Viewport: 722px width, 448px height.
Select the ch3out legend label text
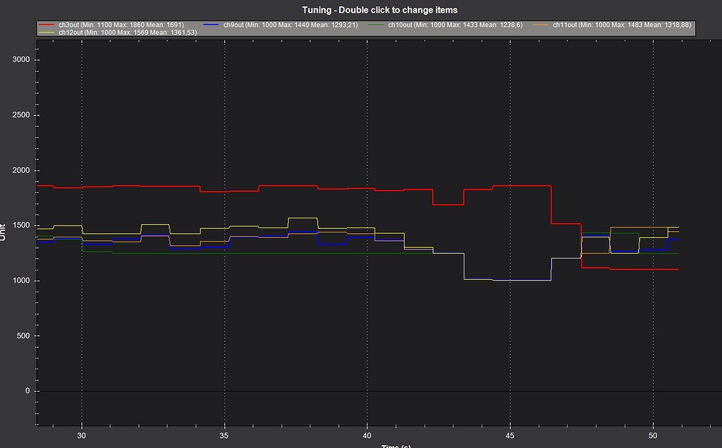pyautogui.click(x=121, y=25)
